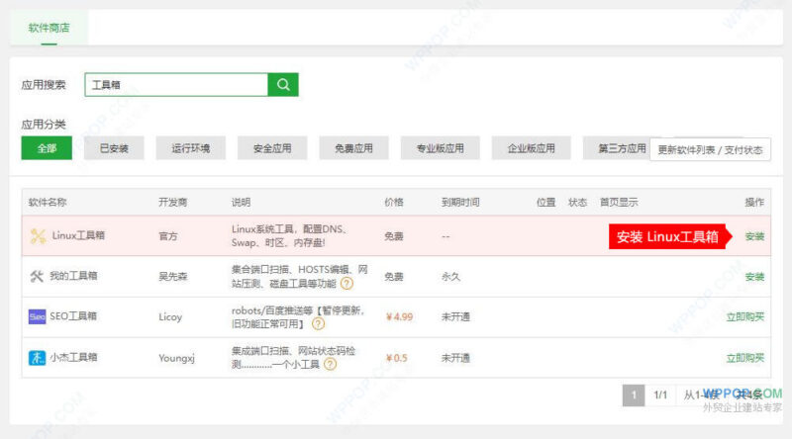The width and height of the screenshot is (792, 439).
Task: Filter by 运行环境 category
Action: pyautogui.click(x=190, y=148)
